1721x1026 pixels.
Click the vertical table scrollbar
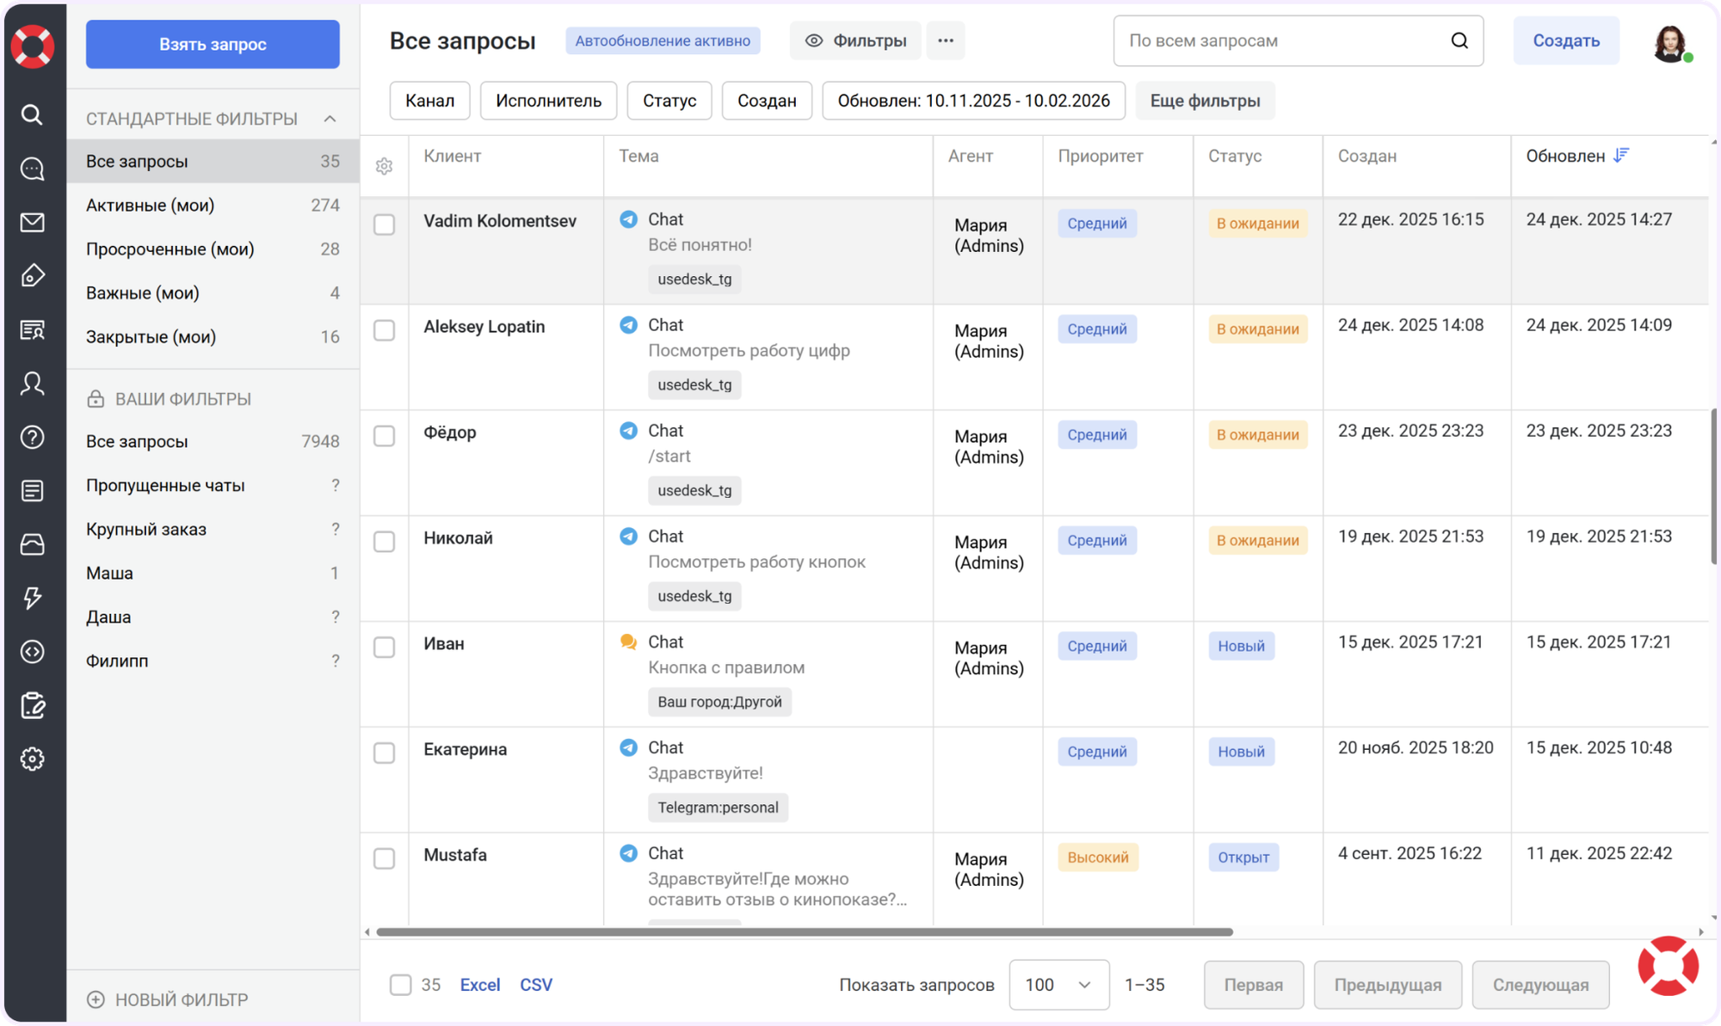pyautogui.click(x=1714, y=486)
